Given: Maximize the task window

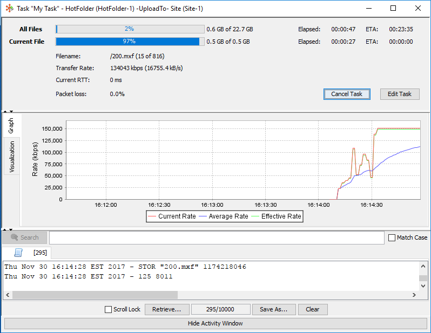Looking at the screenshot, I should pyautogui.click(x=393, y=9).
